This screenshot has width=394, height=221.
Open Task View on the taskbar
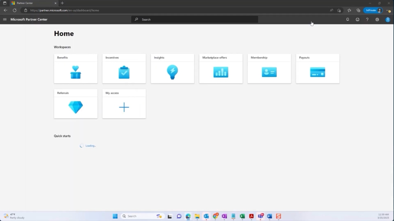coord(170,216)
